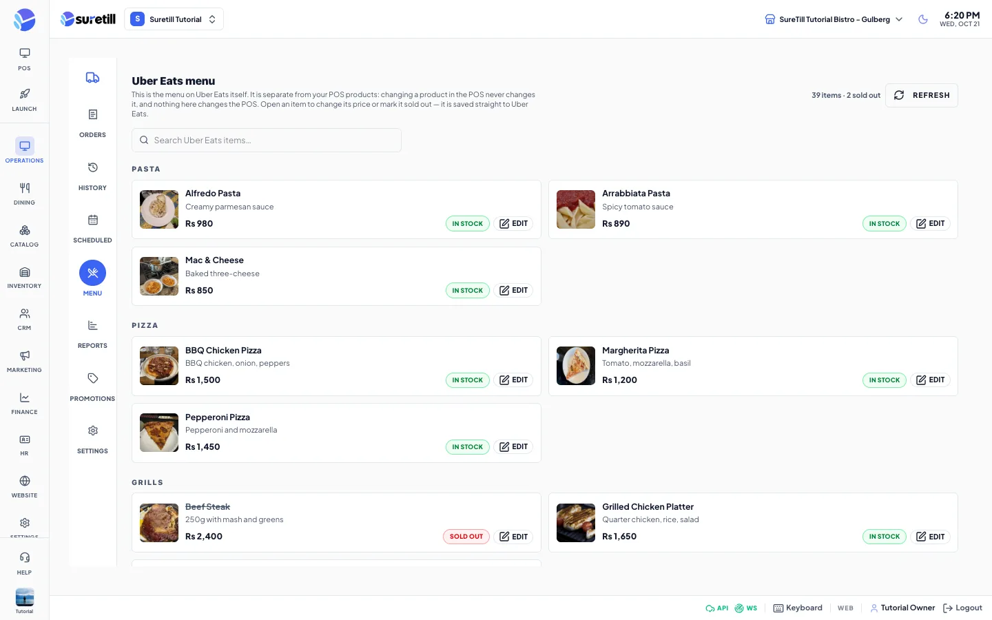Open History tab in the submenu
The image size is (992, 620).
click(x=92, y=176)
